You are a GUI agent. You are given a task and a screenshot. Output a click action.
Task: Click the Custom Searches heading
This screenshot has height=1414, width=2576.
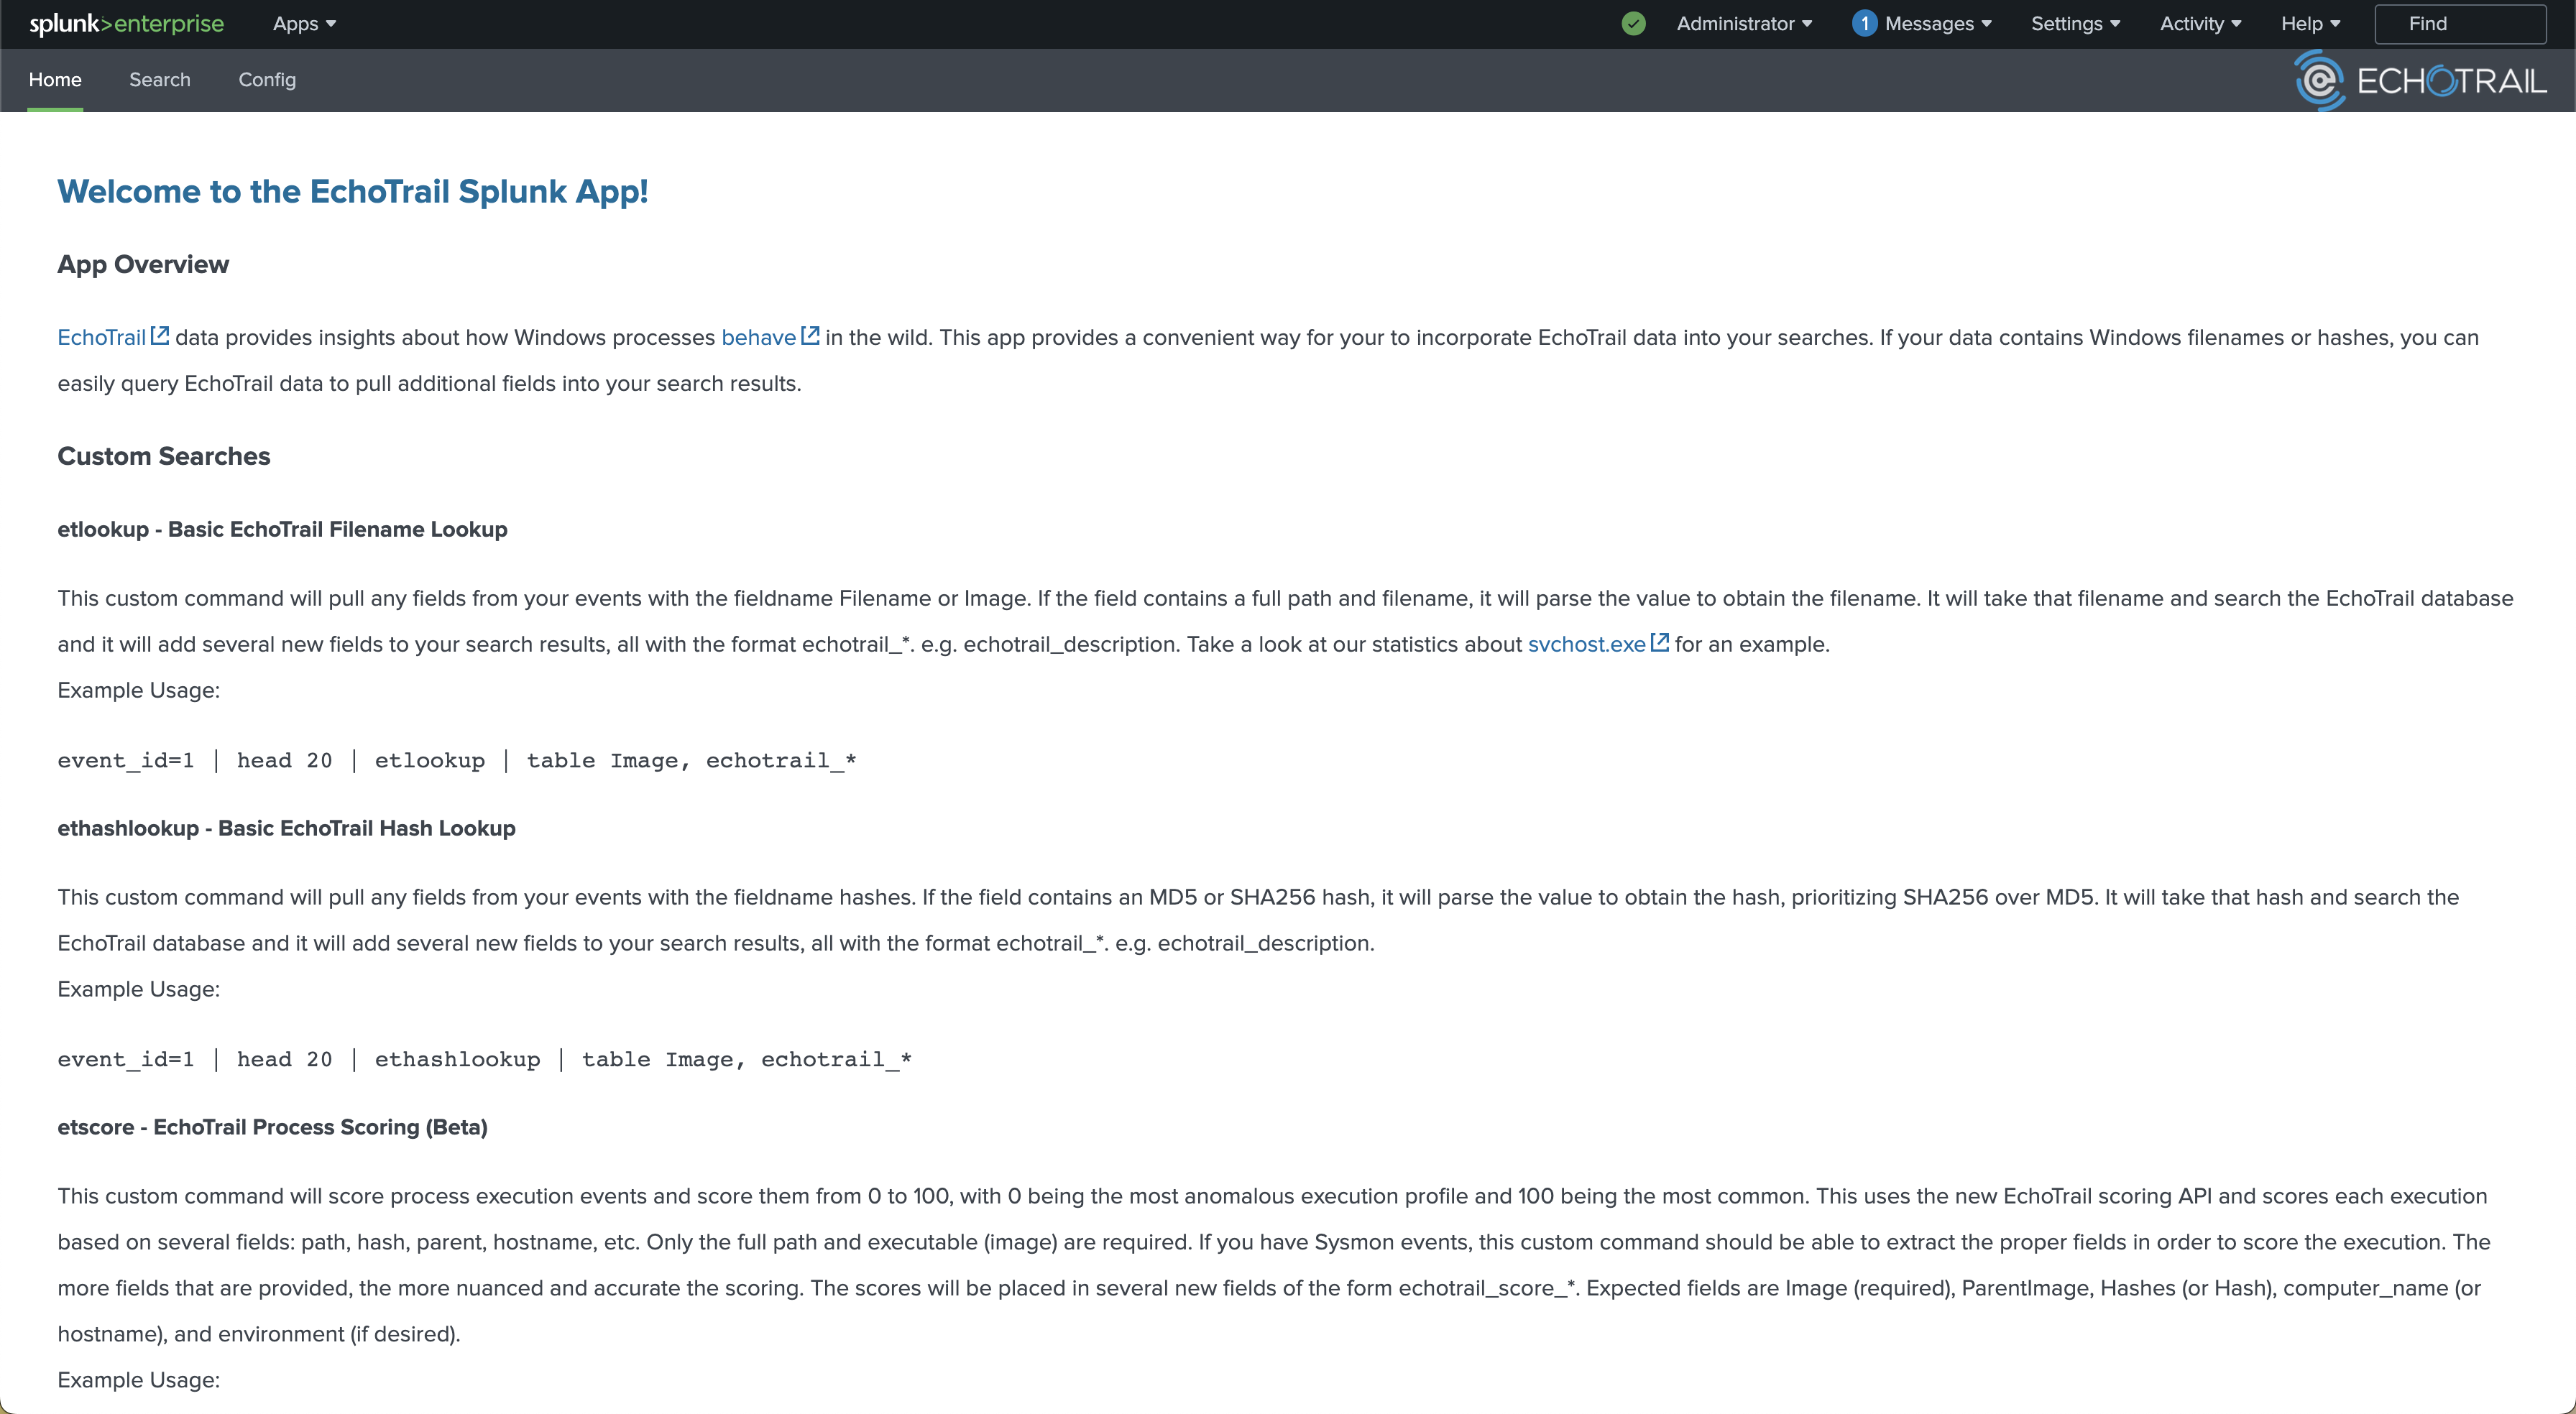[164, 456]
